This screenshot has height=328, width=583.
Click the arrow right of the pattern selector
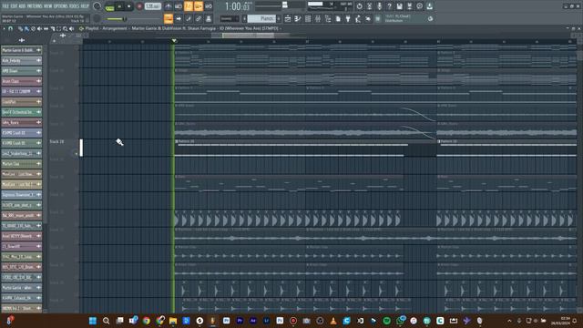click(279, 18)
